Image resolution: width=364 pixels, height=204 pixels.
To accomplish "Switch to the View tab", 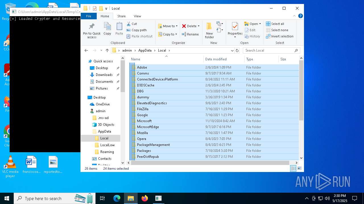I will [137, 16].
